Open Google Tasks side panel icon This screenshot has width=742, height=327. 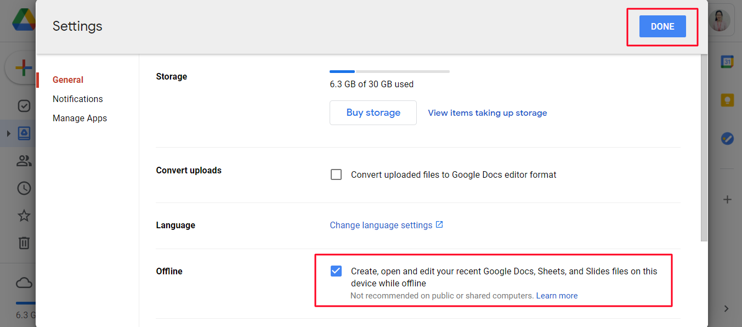coord(727,139)
